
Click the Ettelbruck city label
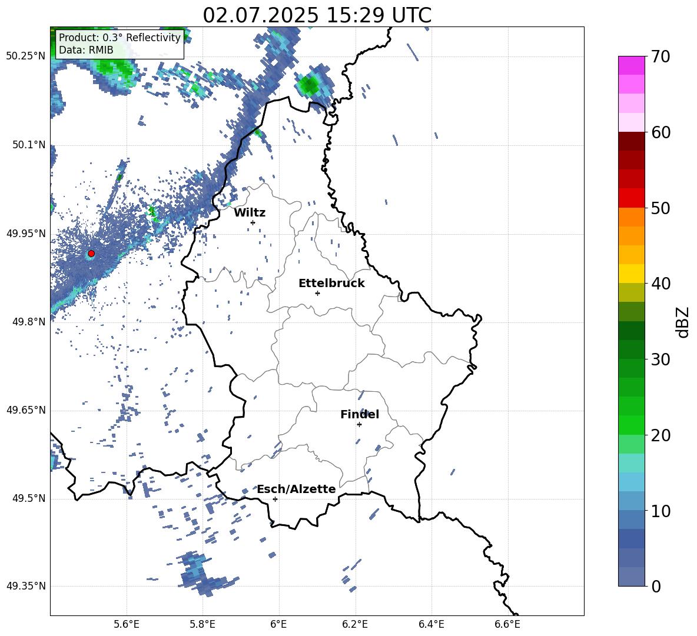[331, 284]
